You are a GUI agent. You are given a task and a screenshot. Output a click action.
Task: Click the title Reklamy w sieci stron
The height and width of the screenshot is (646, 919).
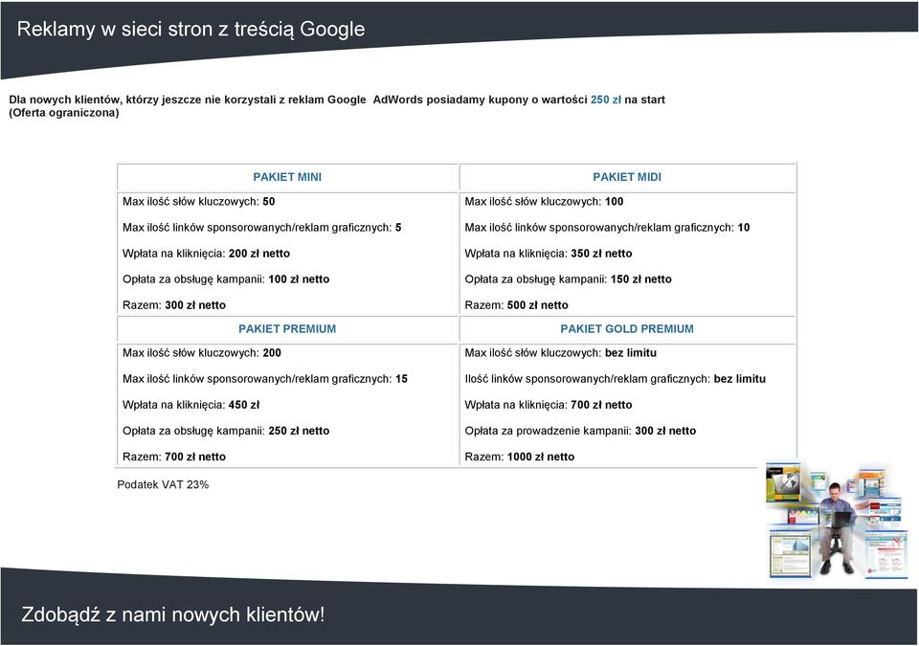(191, 29)
